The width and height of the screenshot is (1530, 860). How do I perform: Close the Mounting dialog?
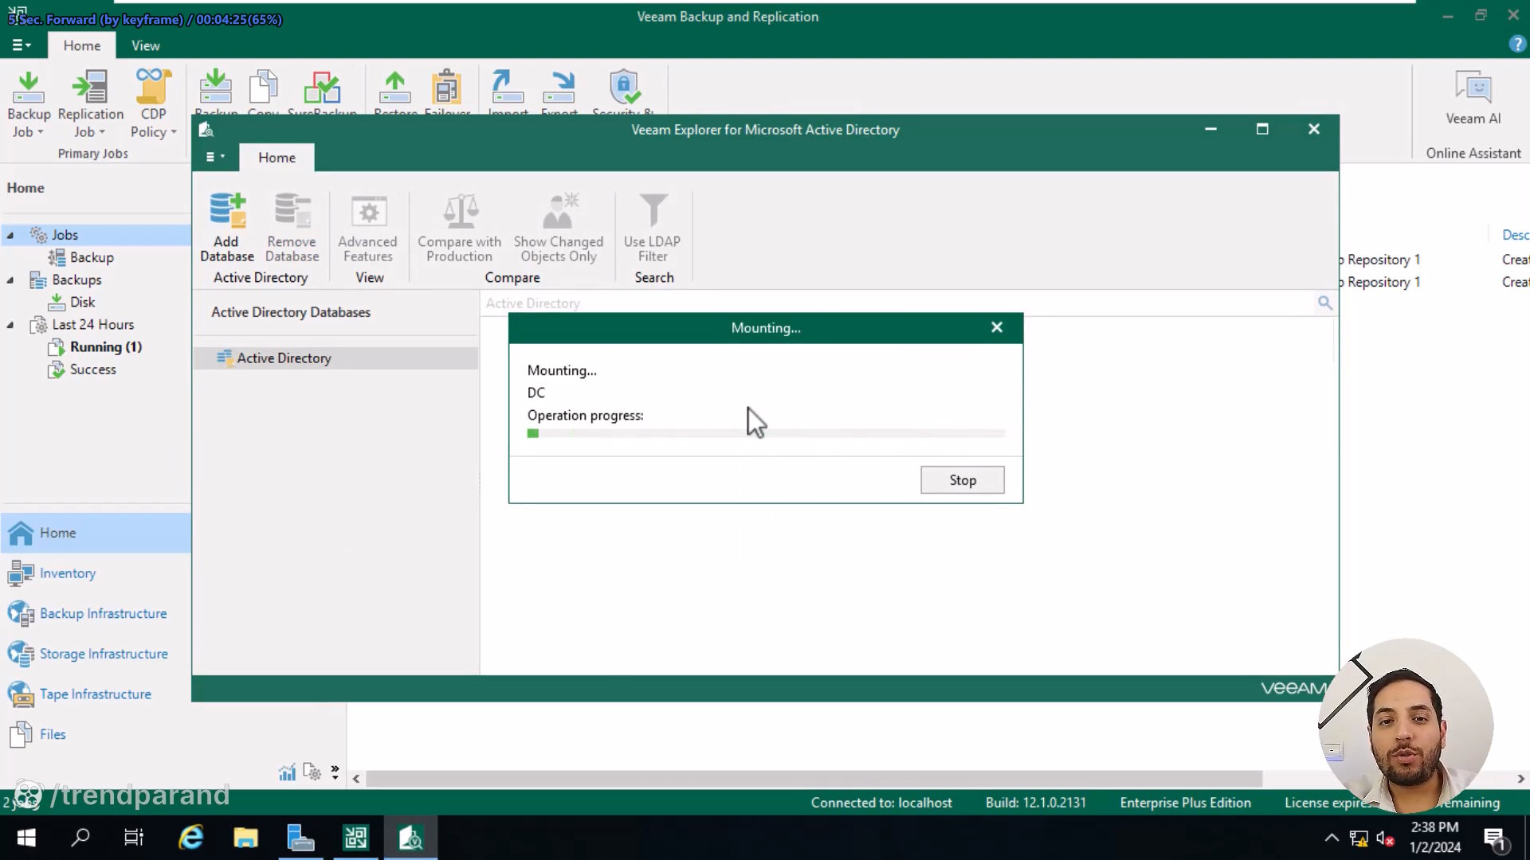click(996, 327)
